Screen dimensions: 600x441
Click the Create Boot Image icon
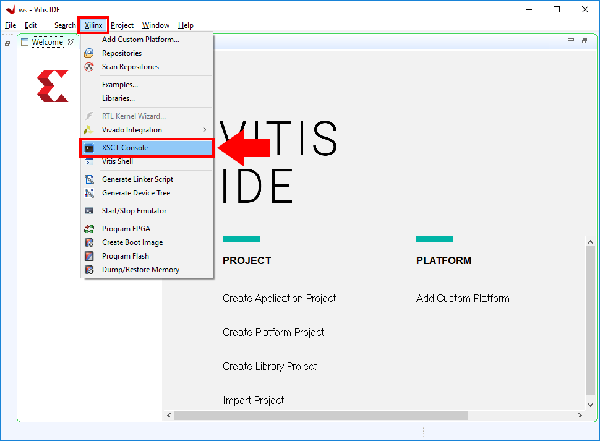(x=89, y=242)
